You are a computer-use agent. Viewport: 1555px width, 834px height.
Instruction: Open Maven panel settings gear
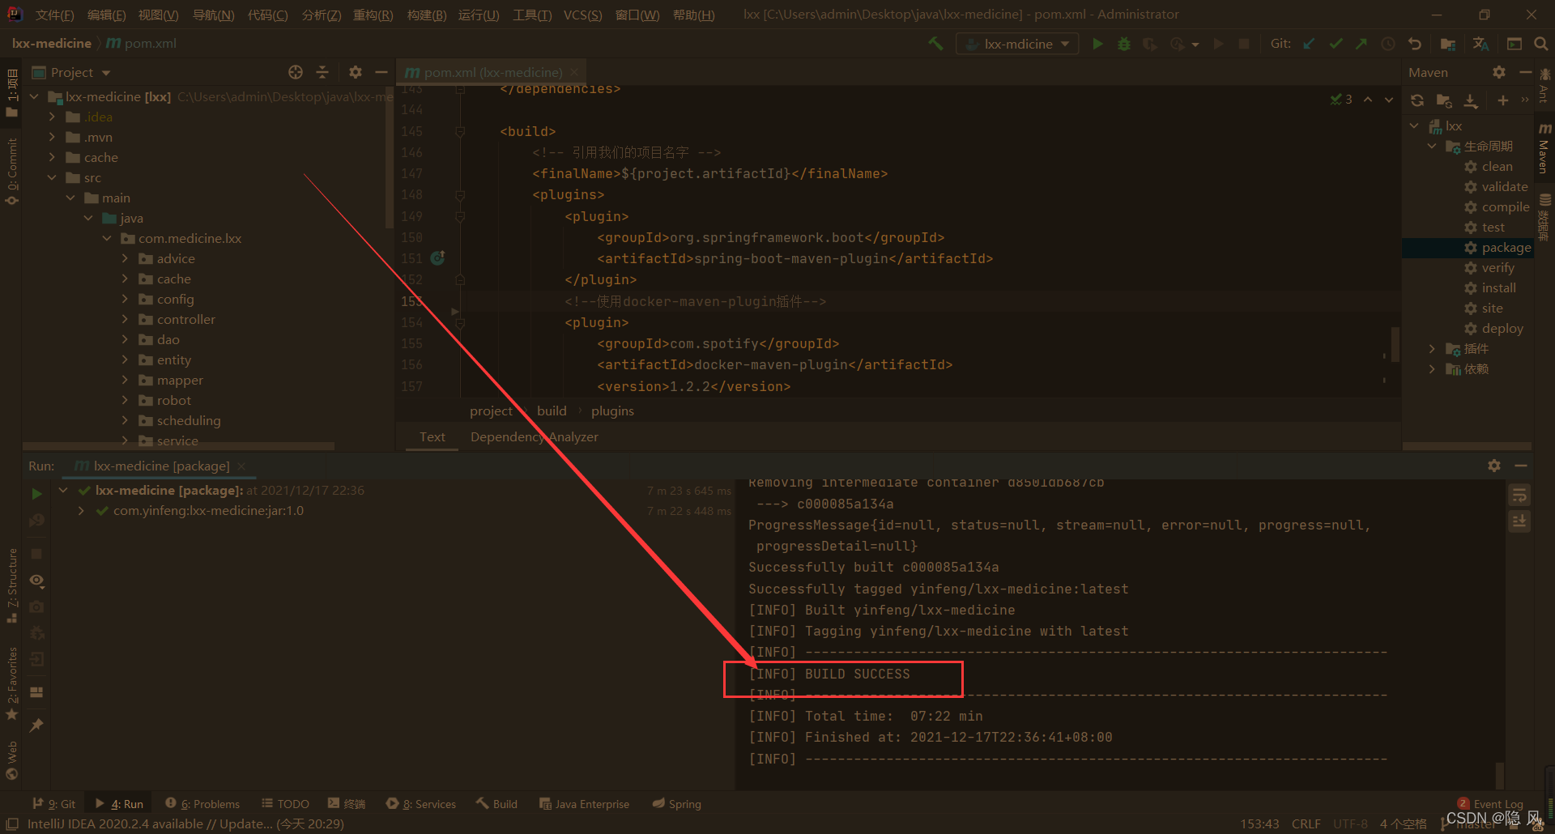point(1499,72)
